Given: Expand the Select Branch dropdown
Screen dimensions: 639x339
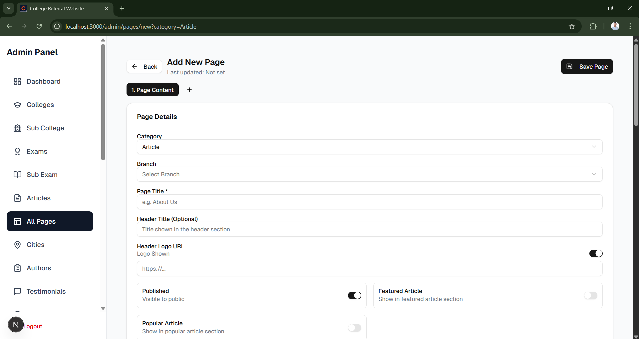Looking at the screenshot, I should pos(369,174).
